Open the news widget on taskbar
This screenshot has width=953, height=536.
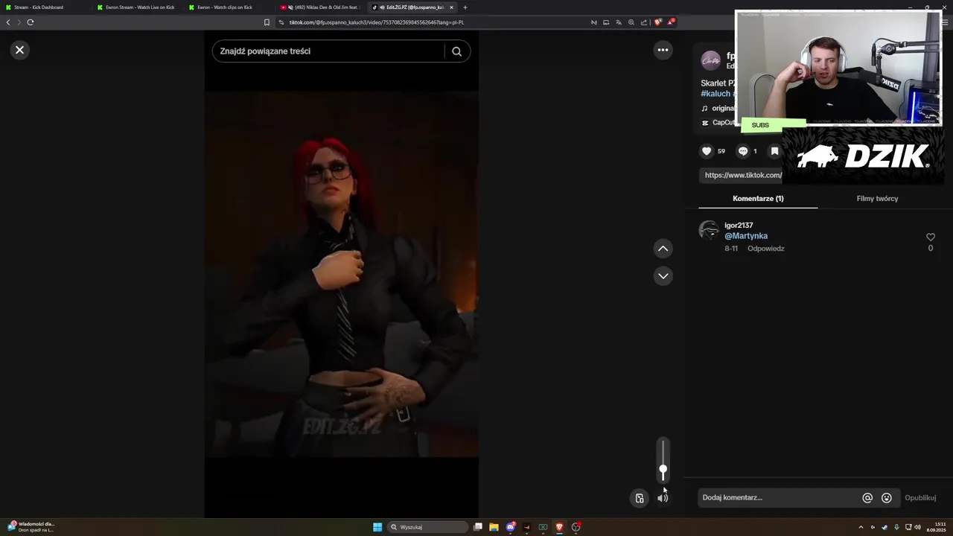tap(31, 527)
